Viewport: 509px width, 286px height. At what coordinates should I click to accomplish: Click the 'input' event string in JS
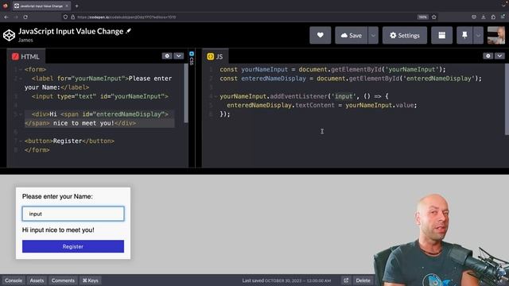point(344,96)
